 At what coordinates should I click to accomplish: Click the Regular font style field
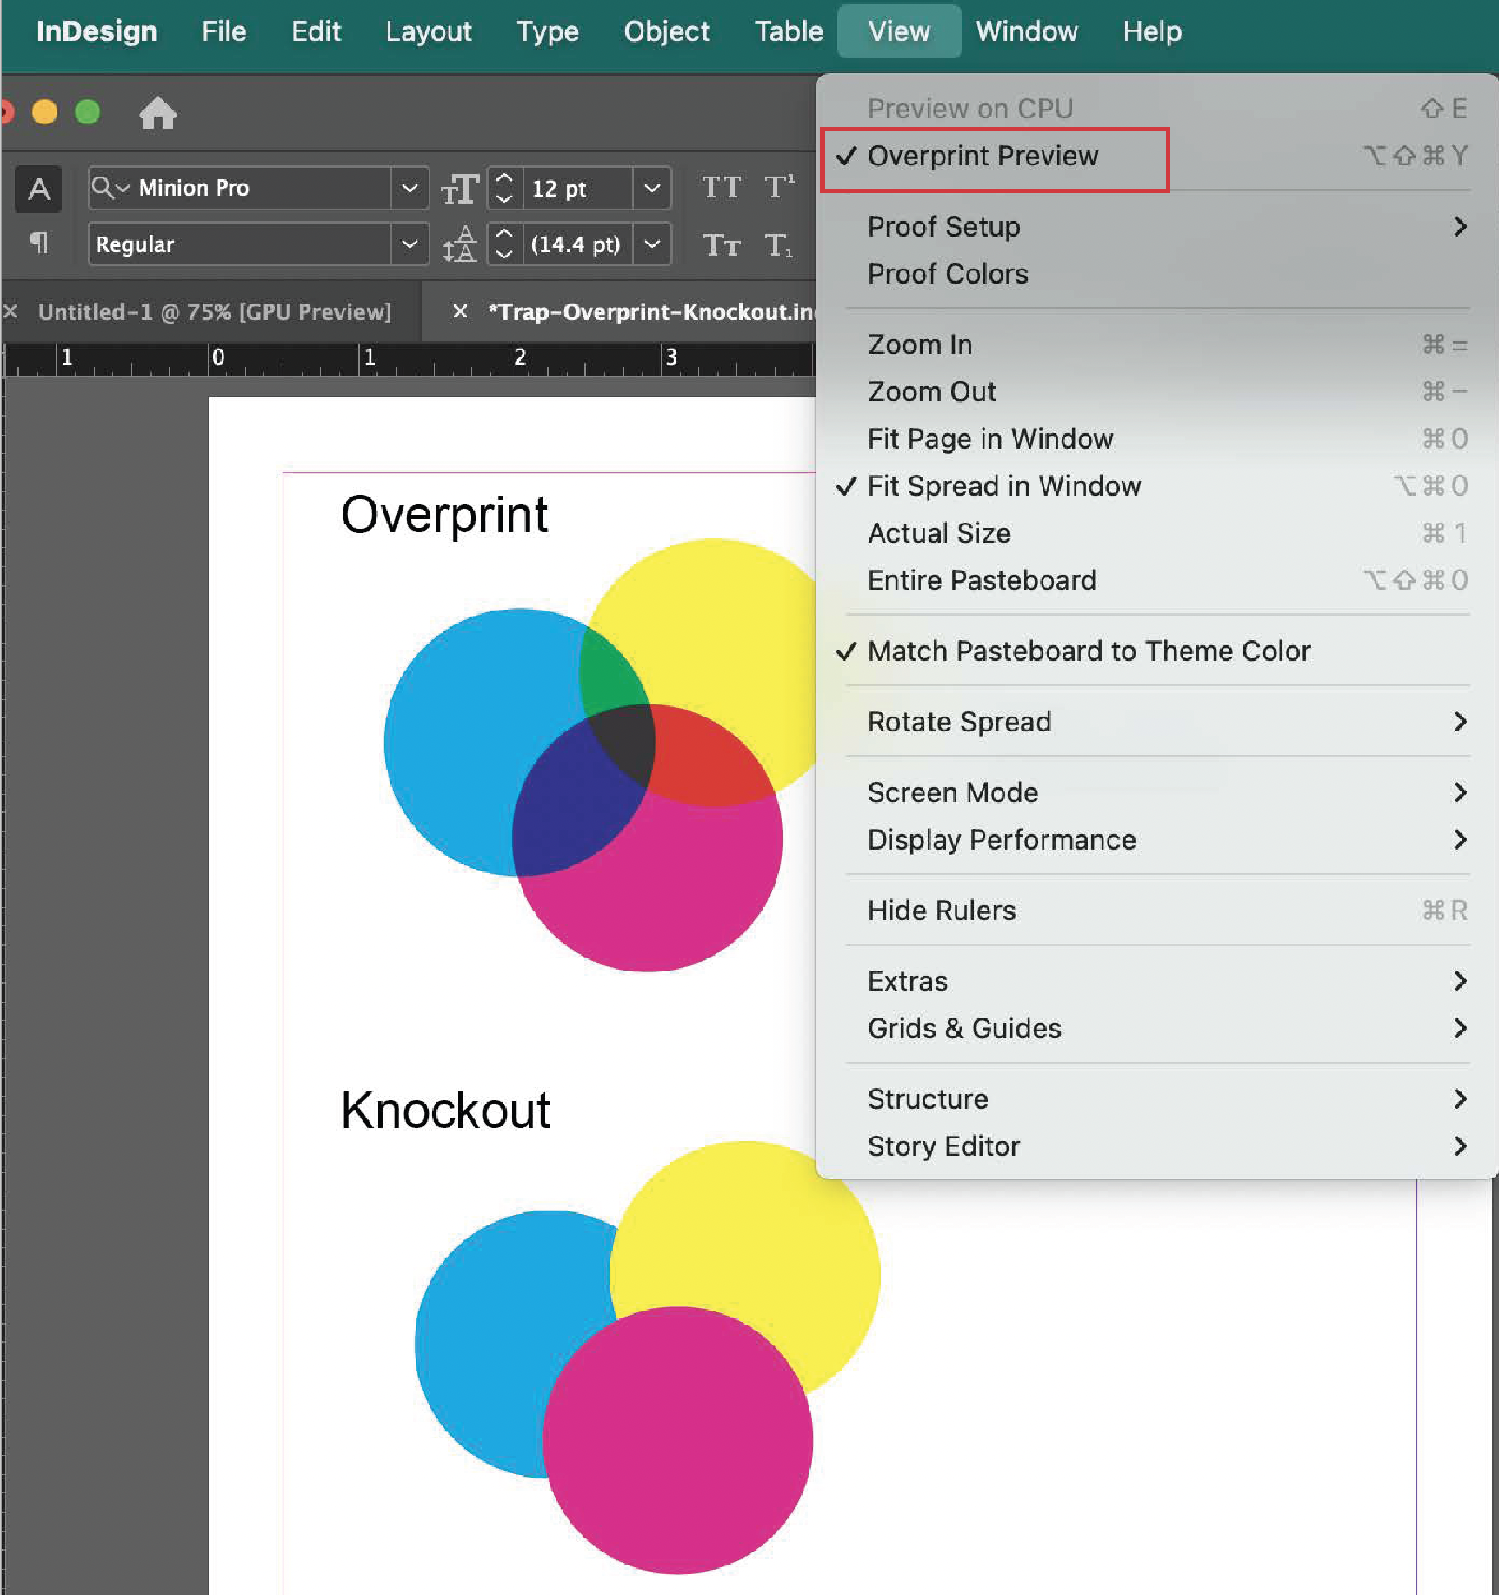tap(239, 244)
